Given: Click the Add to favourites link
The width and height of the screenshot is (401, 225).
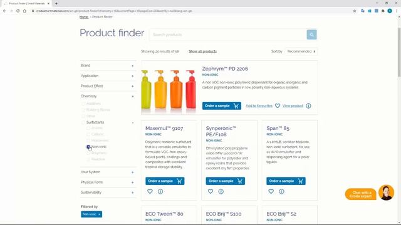Looking at the screenshot, I should (x=259, y=106).
